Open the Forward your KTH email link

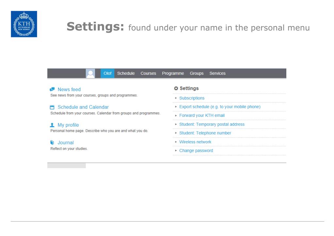pyautogui.click(x=202, y=116)
